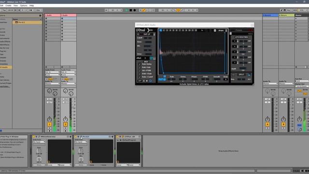Tick the Note->Cutoff MIDI checkbox
The image size is (309, 174).
tap(140, 77)
